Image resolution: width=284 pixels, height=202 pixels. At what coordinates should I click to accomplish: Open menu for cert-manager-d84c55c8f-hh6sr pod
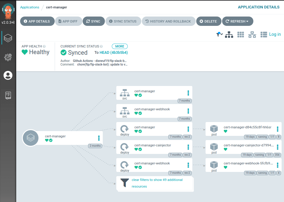tap(277, 129)
